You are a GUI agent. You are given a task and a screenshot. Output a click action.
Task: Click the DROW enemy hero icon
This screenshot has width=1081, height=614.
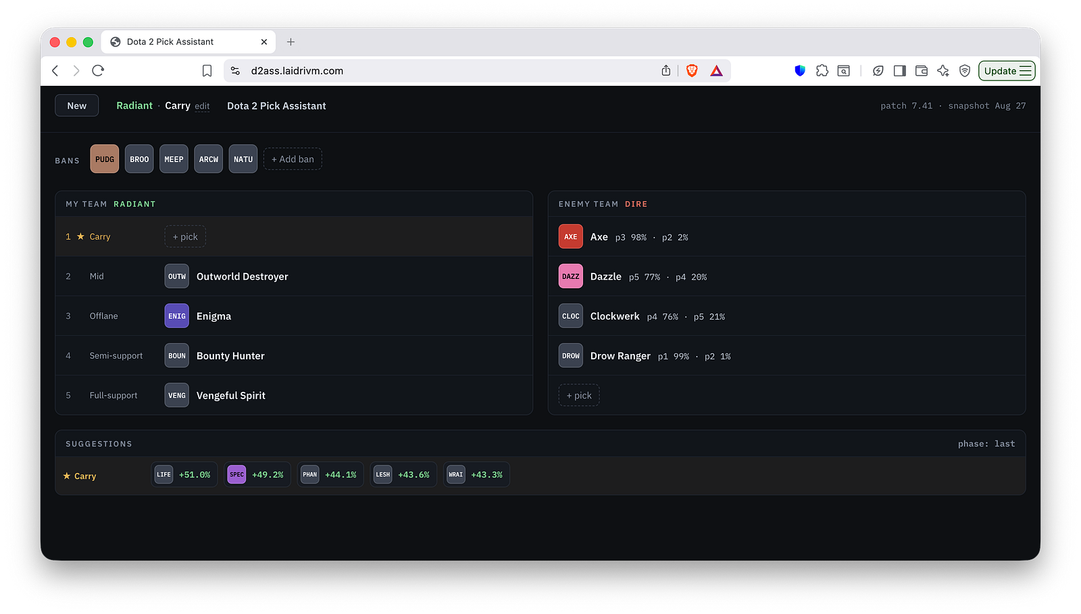pyautogui.click(x=571, y=356)
